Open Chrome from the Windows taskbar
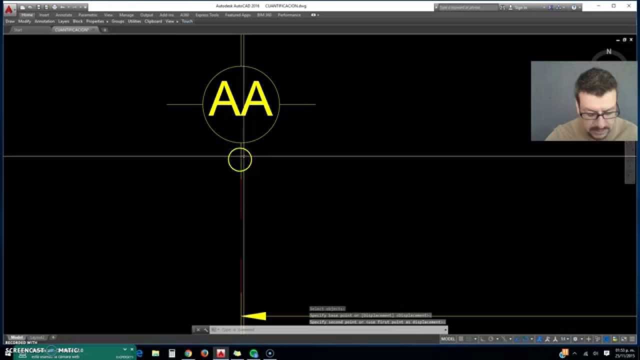 point(188,353)
